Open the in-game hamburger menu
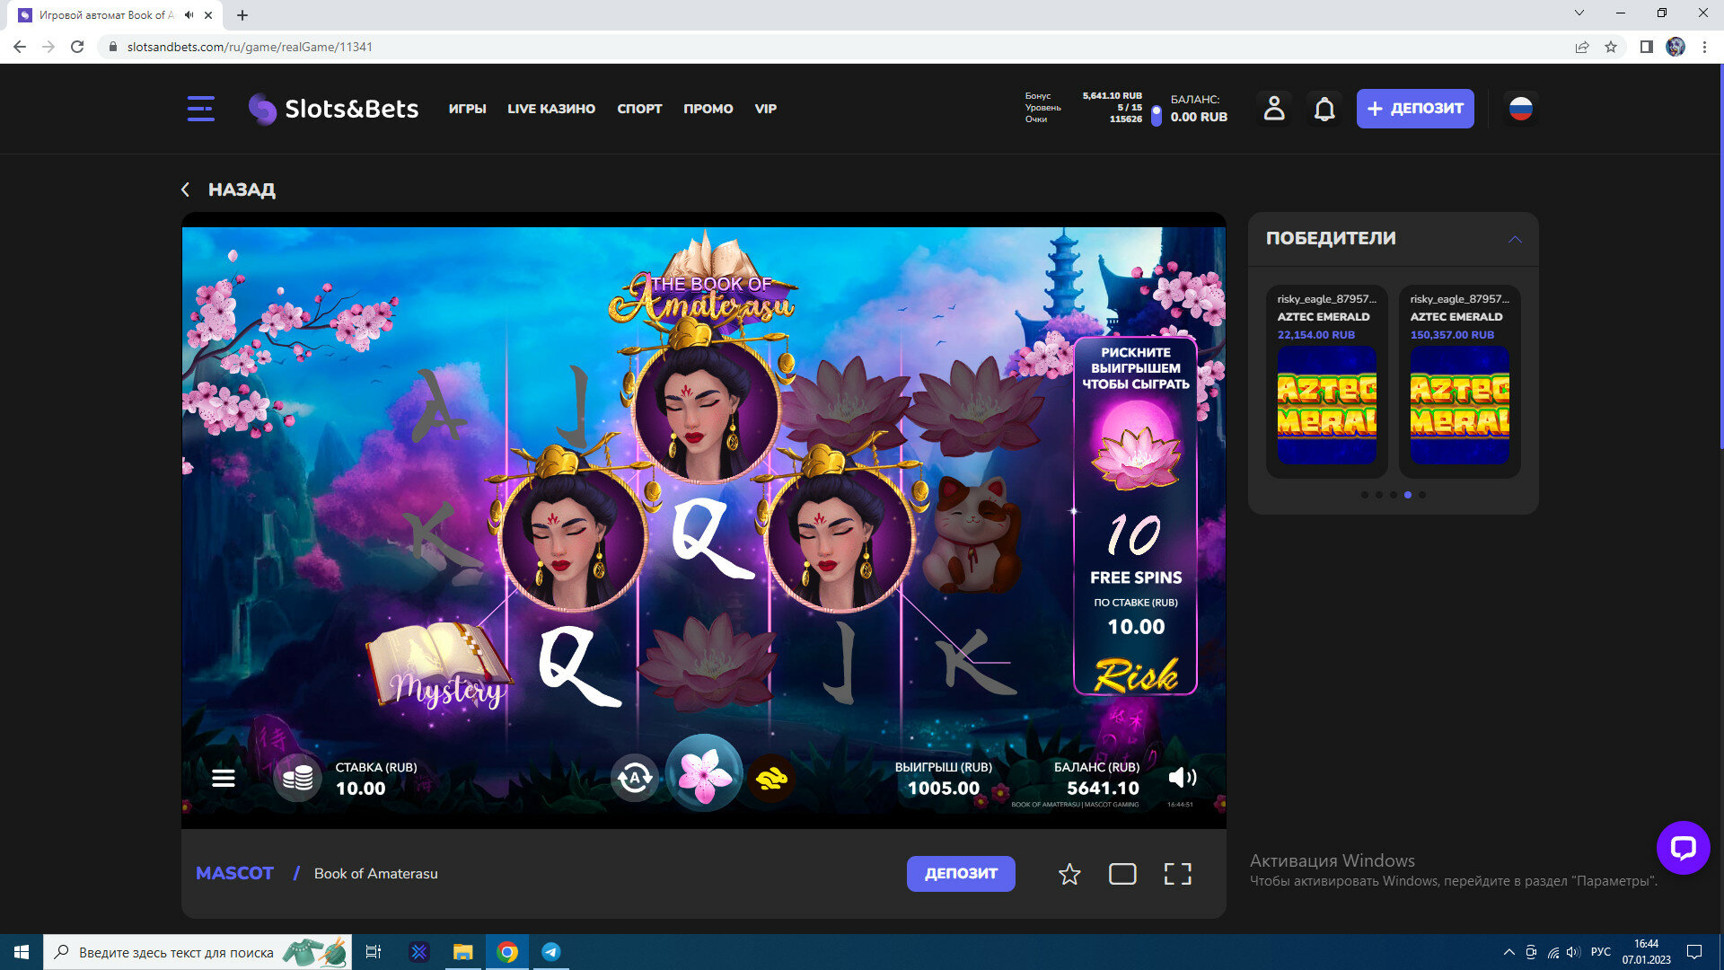The height and width of the screenshot is (970, 1724). pyautogui.click(x=224, y=779)
